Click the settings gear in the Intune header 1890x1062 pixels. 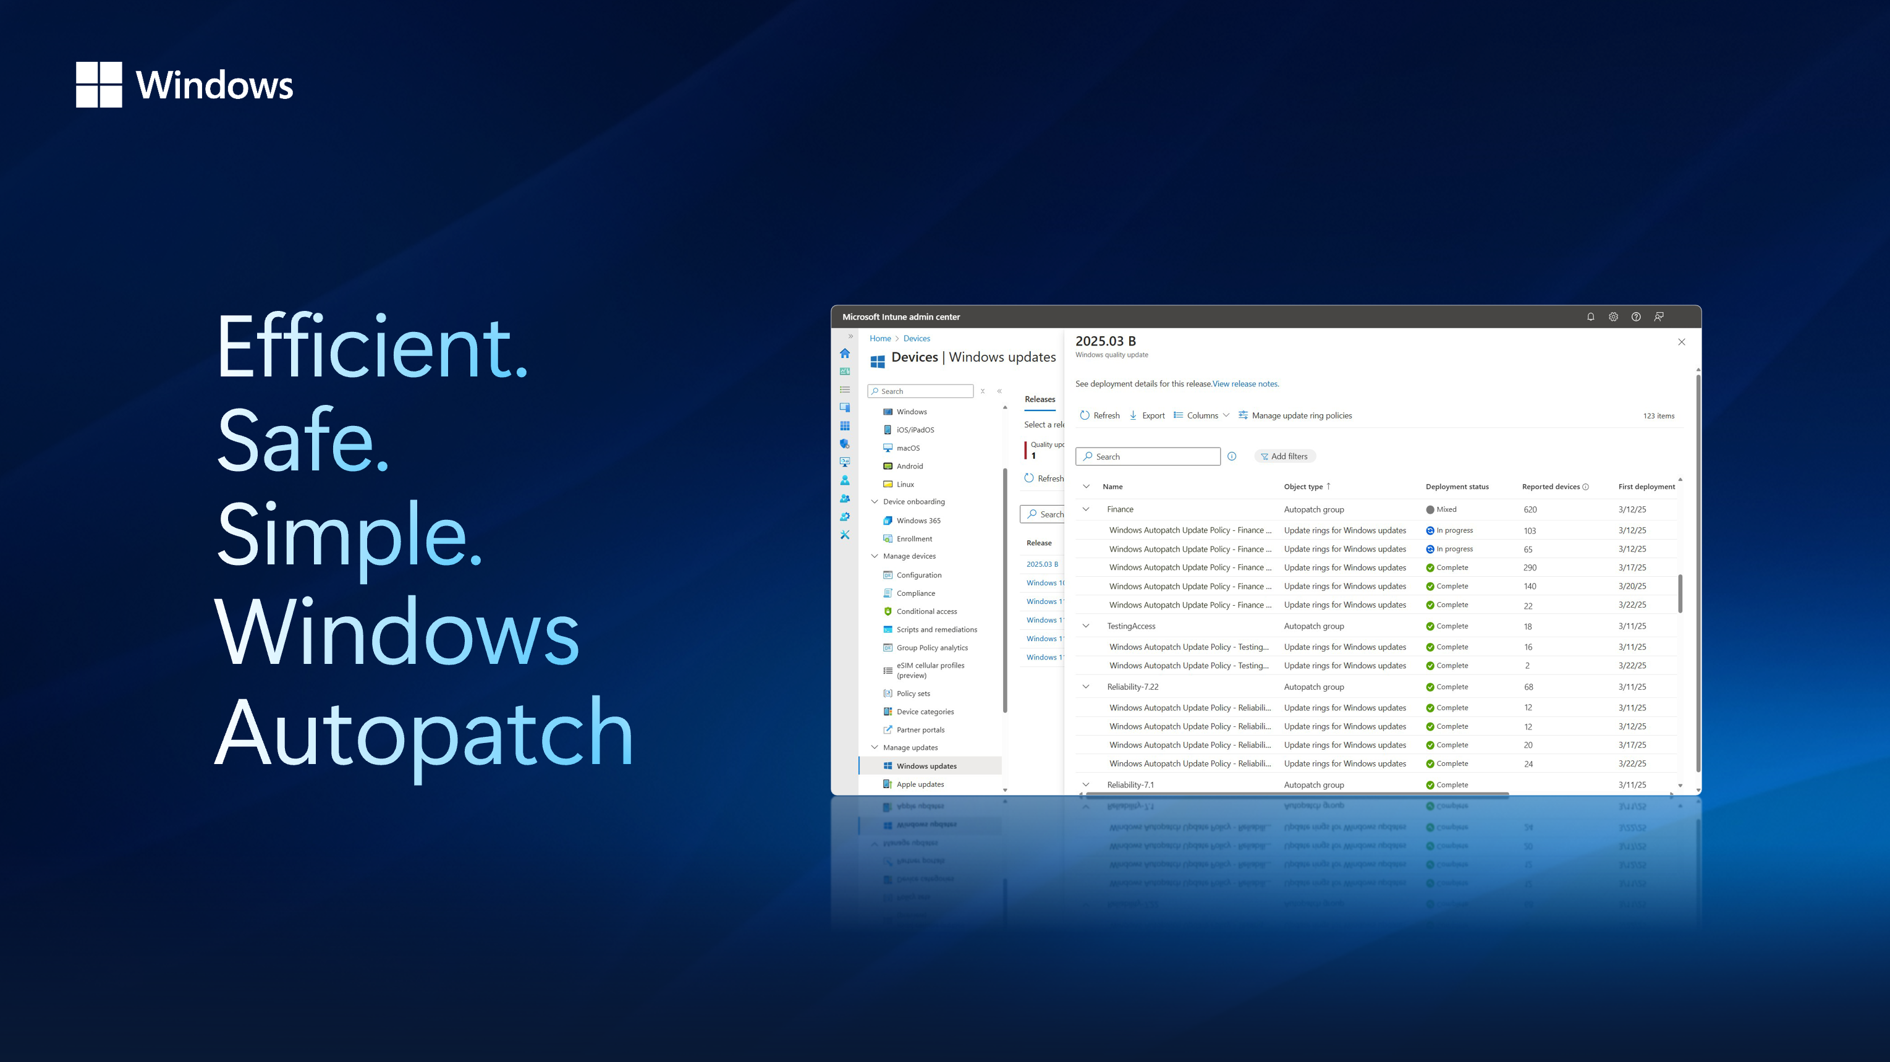point(1613,316)
